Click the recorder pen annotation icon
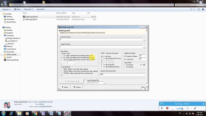This screenshot has width=206, height=116. pos(195,108)
